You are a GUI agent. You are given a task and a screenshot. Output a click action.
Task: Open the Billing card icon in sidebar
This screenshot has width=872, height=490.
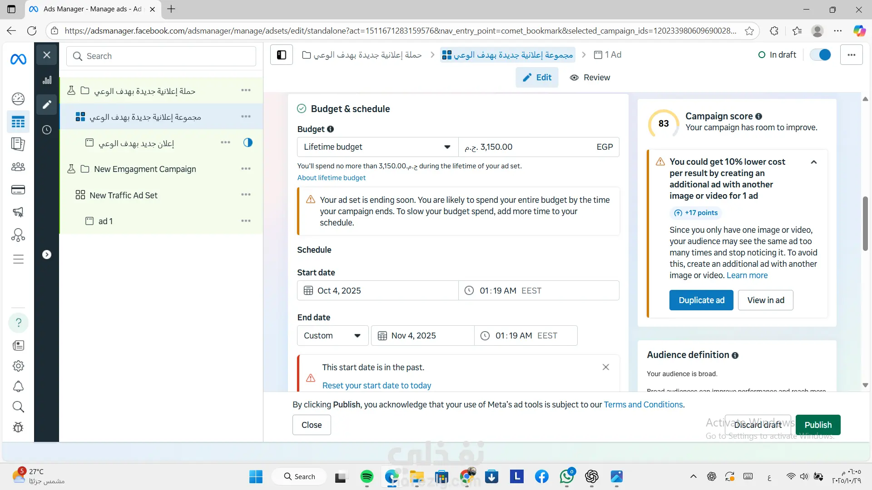pyautogui.click(x=18, y=190)
